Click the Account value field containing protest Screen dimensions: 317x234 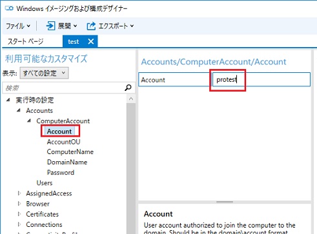261,79
